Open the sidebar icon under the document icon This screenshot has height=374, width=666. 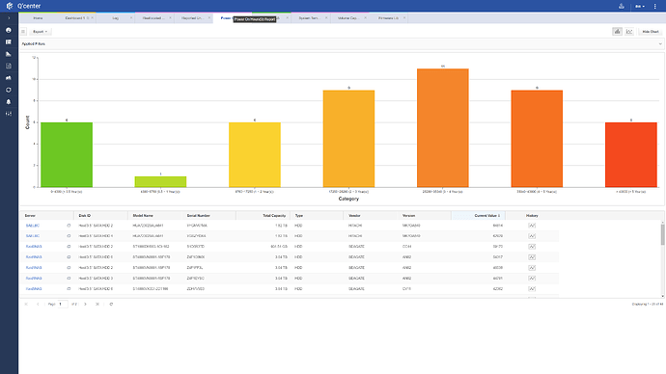[x=9, y=78]
